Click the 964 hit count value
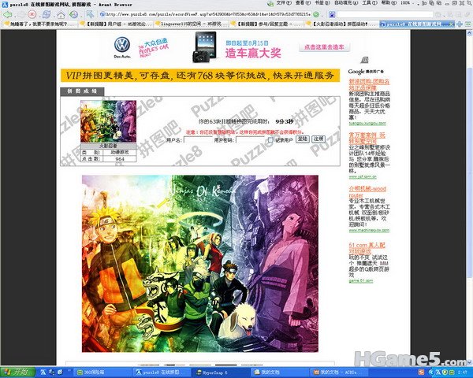This screenshot has width=473, height=378. click(120, 159)
